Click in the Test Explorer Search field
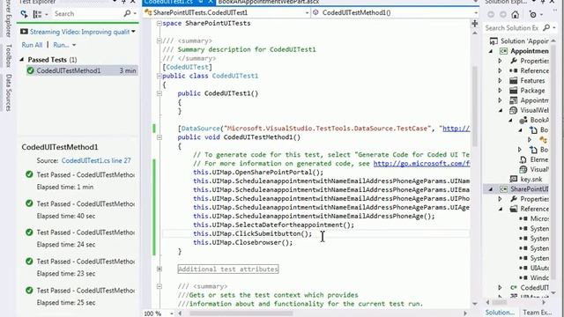The width and height of the screenshot is (564, 317). (87, 14)
